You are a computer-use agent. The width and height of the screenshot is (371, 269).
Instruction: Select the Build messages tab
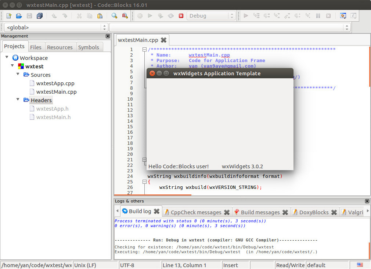coord(260,212)
